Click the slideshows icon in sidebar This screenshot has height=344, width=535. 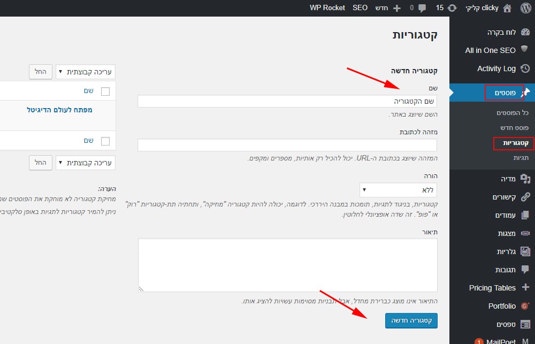(525, 233)
